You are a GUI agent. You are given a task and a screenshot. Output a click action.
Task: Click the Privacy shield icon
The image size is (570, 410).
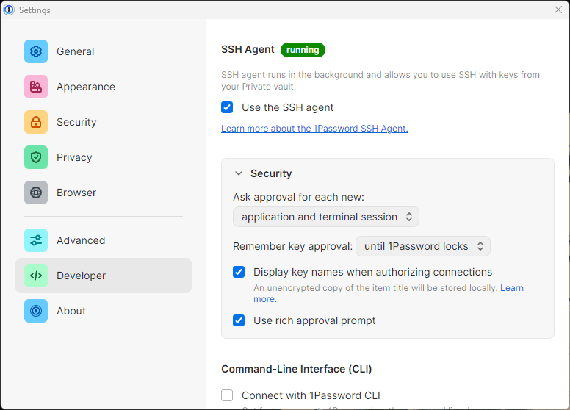tap(36, 157)
